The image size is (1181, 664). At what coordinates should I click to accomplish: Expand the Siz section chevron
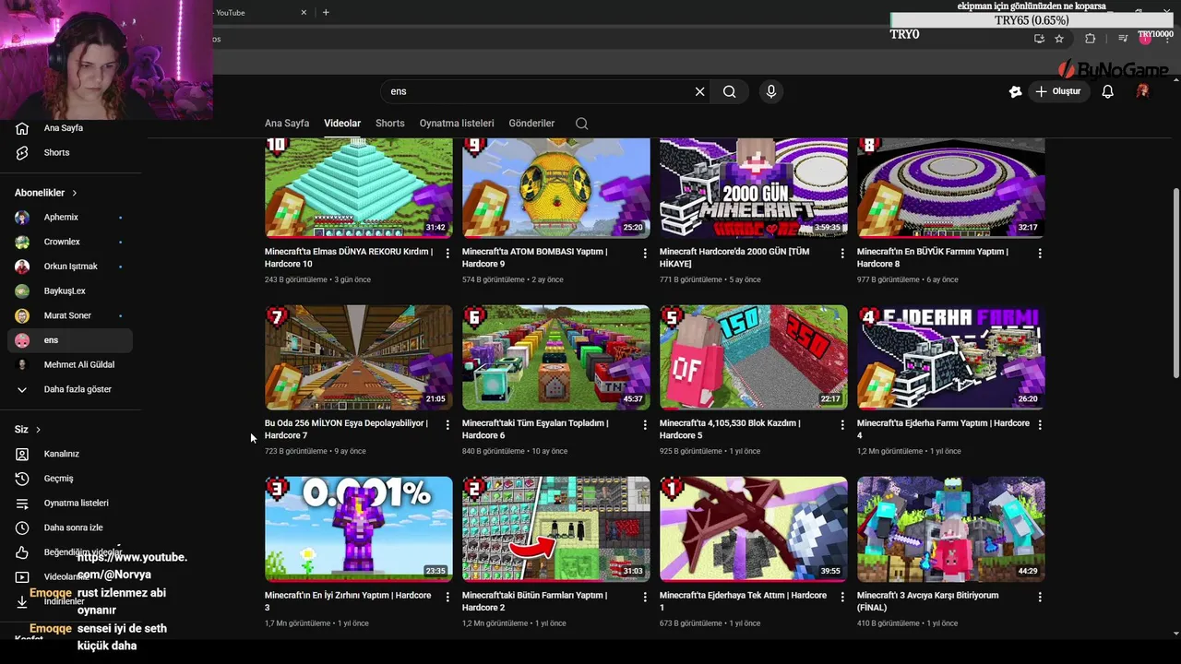pos(38,430)
